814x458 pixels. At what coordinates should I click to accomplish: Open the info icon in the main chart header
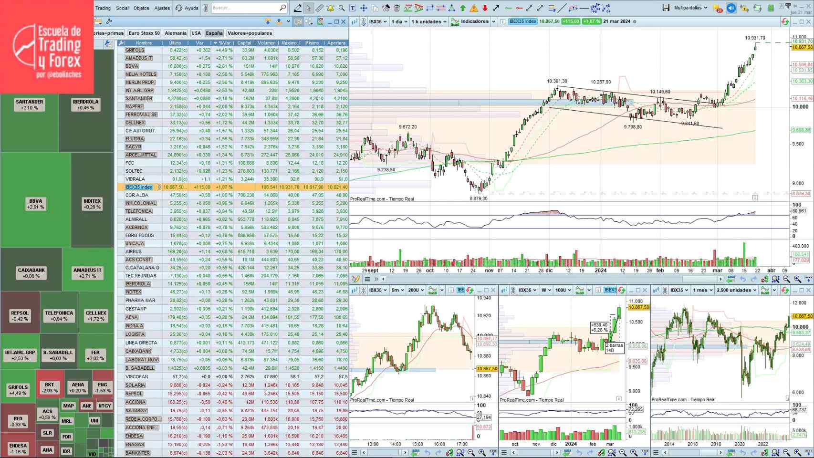[x=502, y=21]
